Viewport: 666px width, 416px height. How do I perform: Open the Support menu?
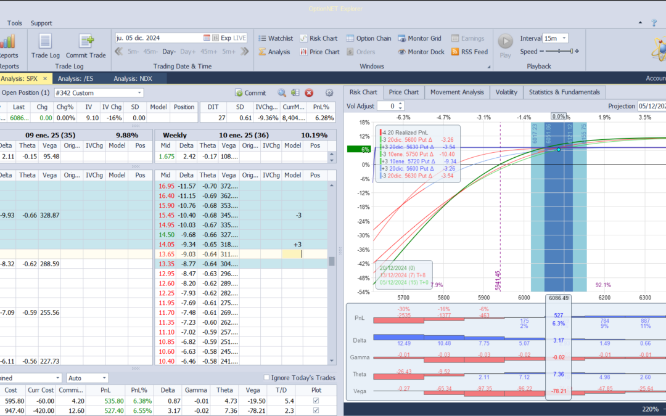[x=41, y=23]
